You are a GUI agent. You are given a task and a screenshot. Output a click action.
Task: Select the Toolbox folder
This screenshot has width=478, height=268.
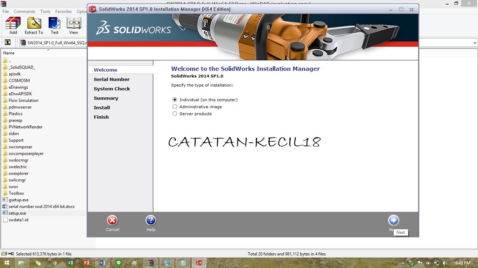pyautogui.click(x=16, y=193)
